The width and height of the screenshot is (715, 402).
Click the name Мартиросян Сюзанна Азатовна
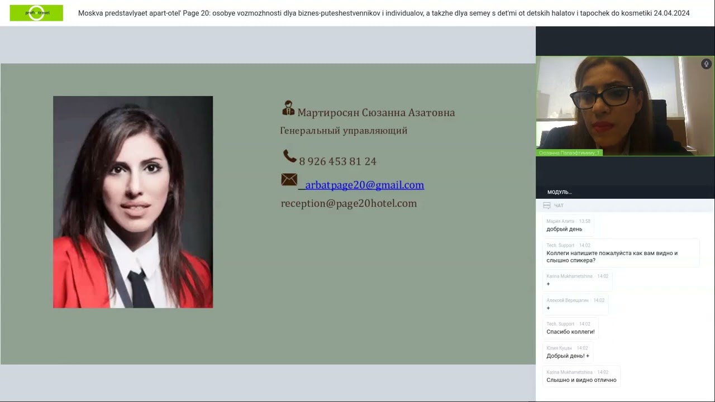pos(376,113)
